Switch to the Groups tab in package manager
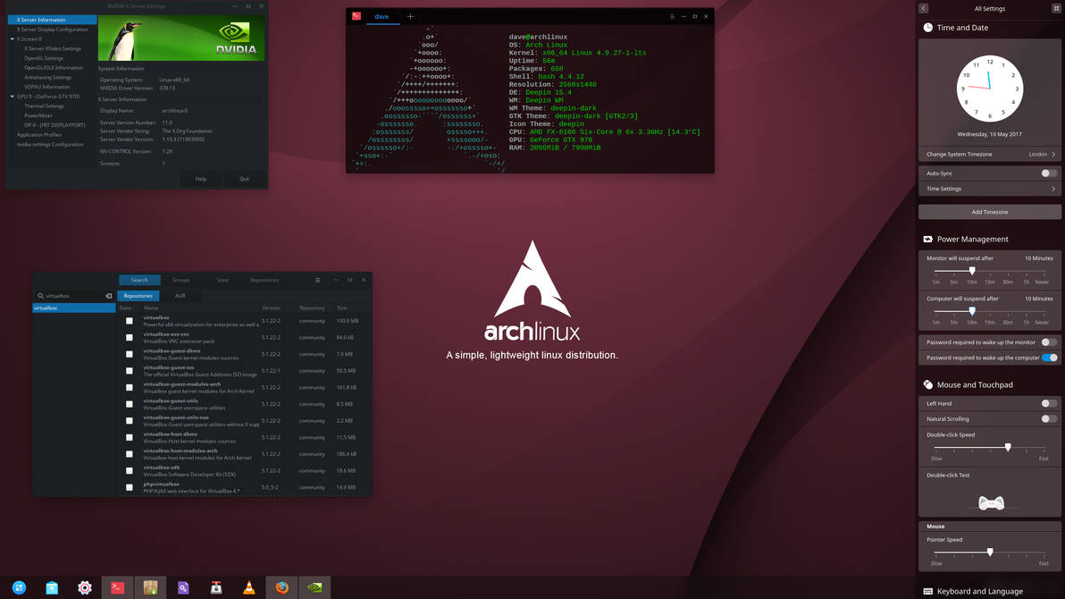The width and height of the screenshot is (1065, 599). click(x=180, y=280)
